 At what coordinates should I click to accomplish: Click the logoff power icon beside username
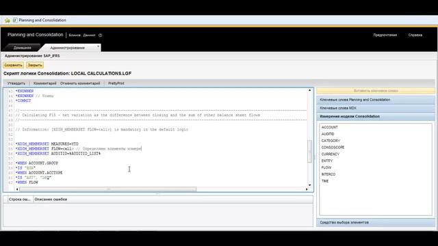tap(101, 35)
